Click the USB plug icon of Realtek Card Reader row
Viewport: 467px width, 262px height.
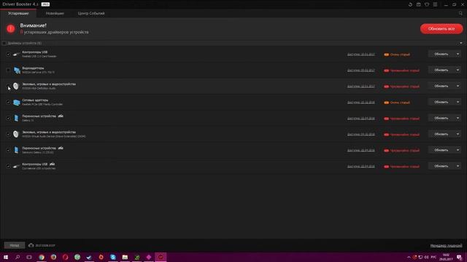tap(16, 54)
